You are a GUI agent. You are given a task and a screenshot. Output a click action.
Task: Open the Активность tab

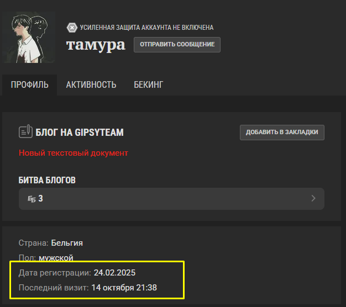[91, 85]
